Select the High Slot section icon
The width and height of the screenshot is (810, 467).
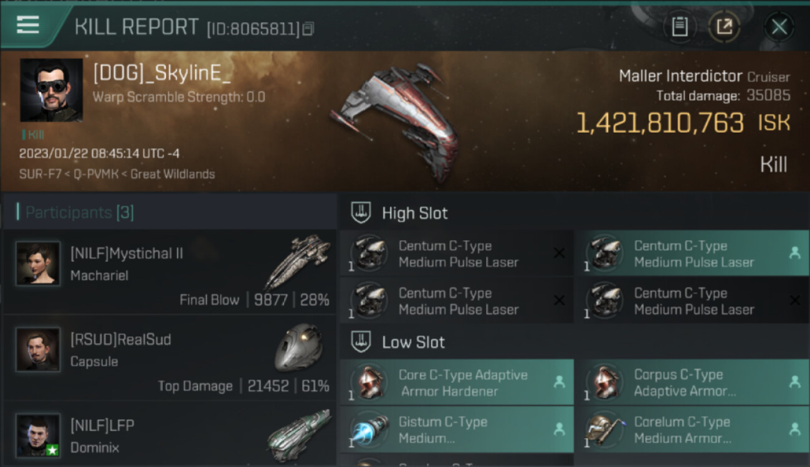361,212
